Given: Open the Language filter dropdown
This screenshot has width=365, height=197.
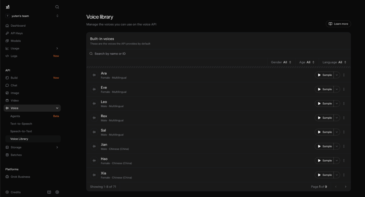Looking at the screenshot, I should pyautogui.click(x=334, y=62).
